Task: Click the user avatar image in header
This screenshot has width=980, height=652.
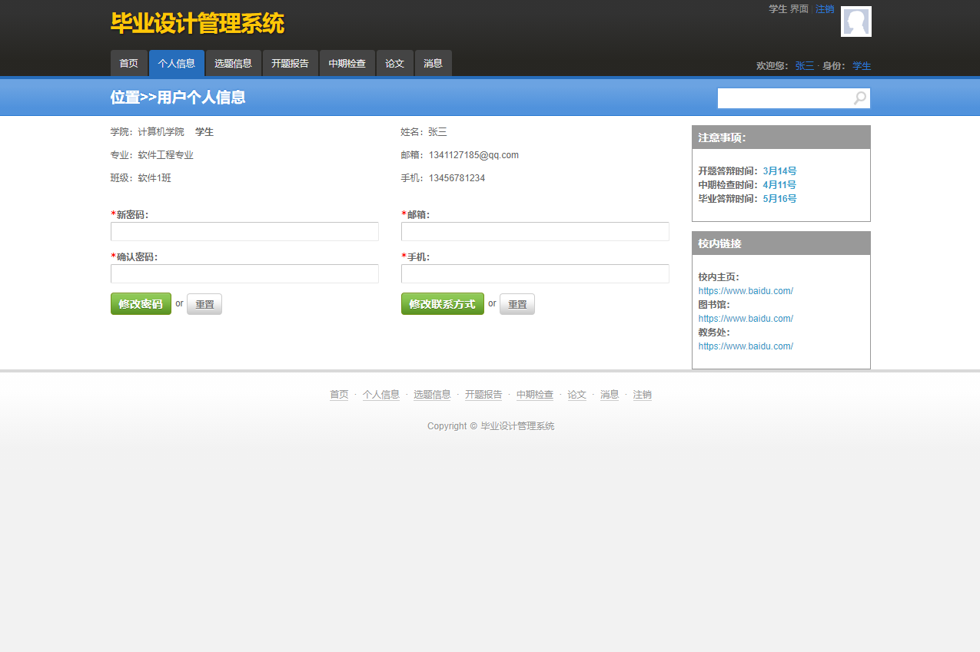Action: click(855, 22)
